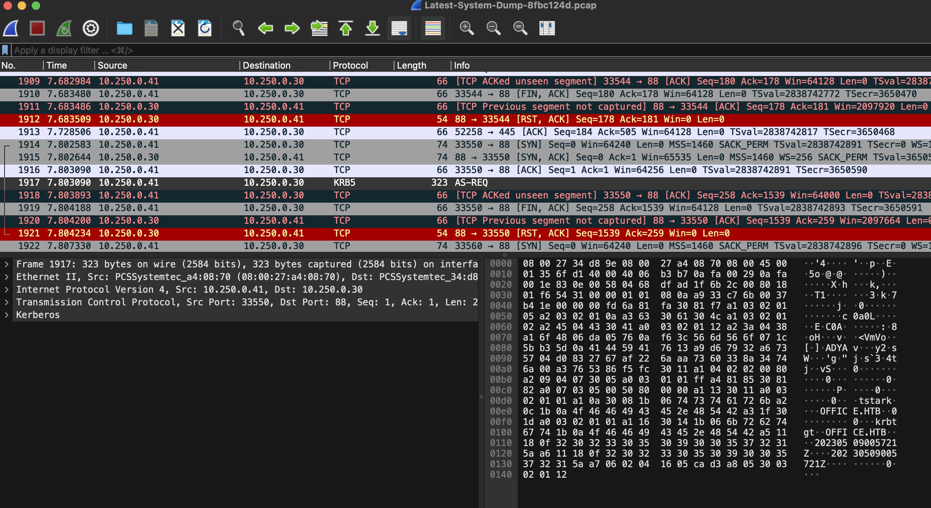Open display filter bookmark menu
Screen dimensions: 931x508
[x=5, y=50]
